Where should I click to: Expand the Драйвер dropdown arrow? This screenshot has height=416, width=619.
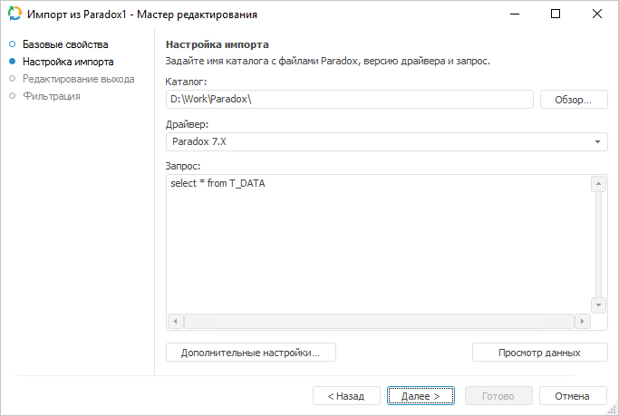tap(598, 142)
